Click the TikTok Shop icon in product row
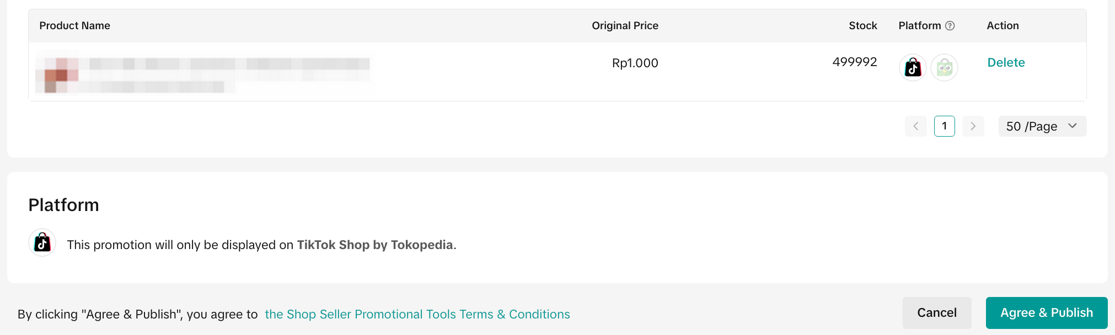1115x335 pixels. point(913,68)
